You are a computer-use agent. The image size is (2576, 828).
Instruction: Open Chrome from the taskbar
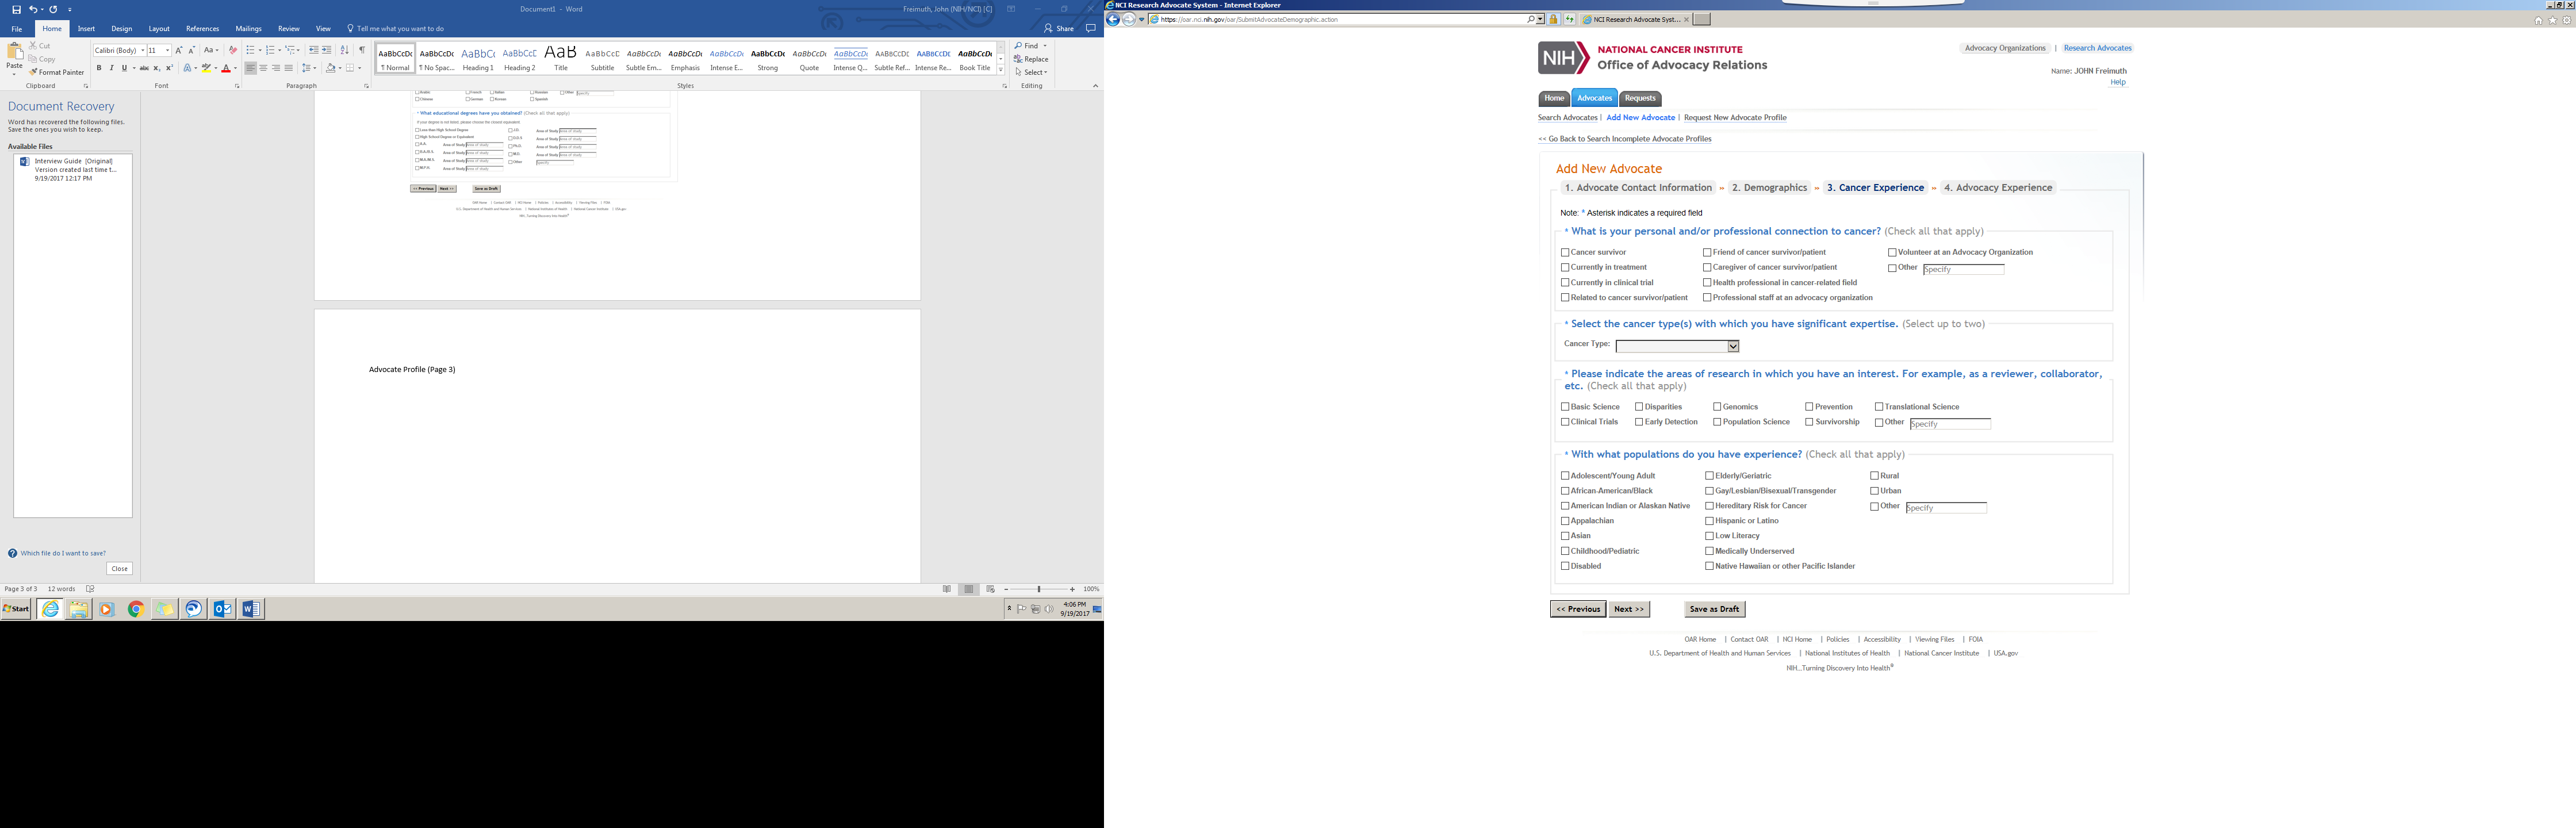pyautogui.click(x=136, y=609)
